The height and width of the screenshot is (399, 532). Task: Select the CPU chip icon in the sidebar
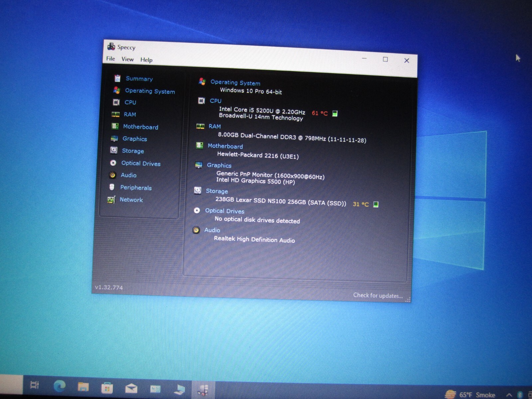coord(116,102)
